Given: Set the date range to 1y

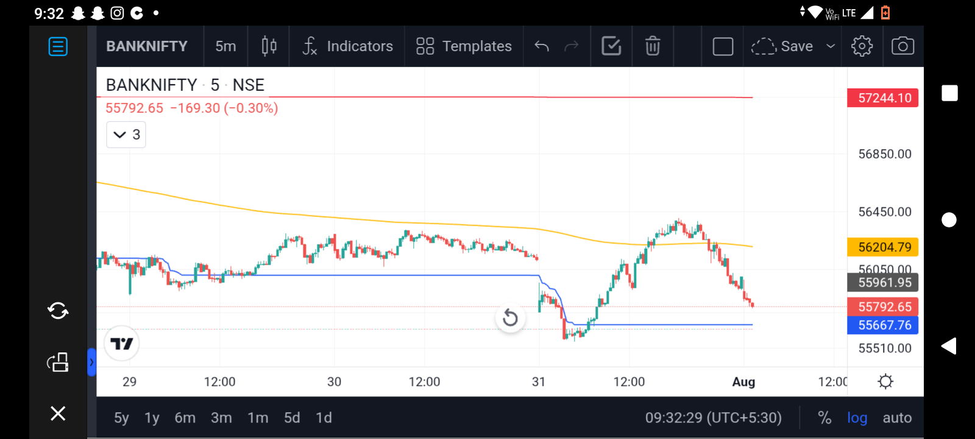Looking at the screenshot, I should (x=152, y=418).
